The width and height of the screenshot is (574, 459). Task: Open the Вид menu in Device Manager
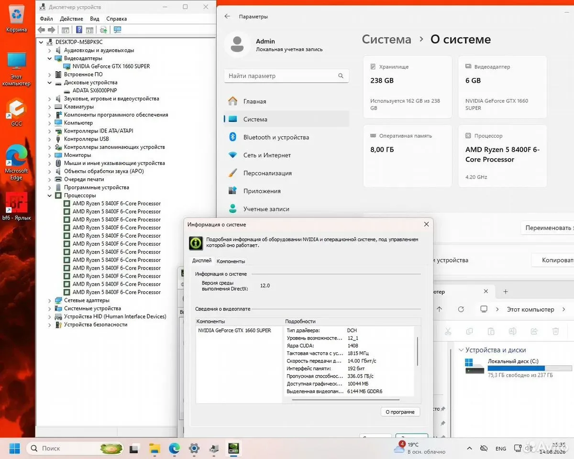tap(95, 19)
